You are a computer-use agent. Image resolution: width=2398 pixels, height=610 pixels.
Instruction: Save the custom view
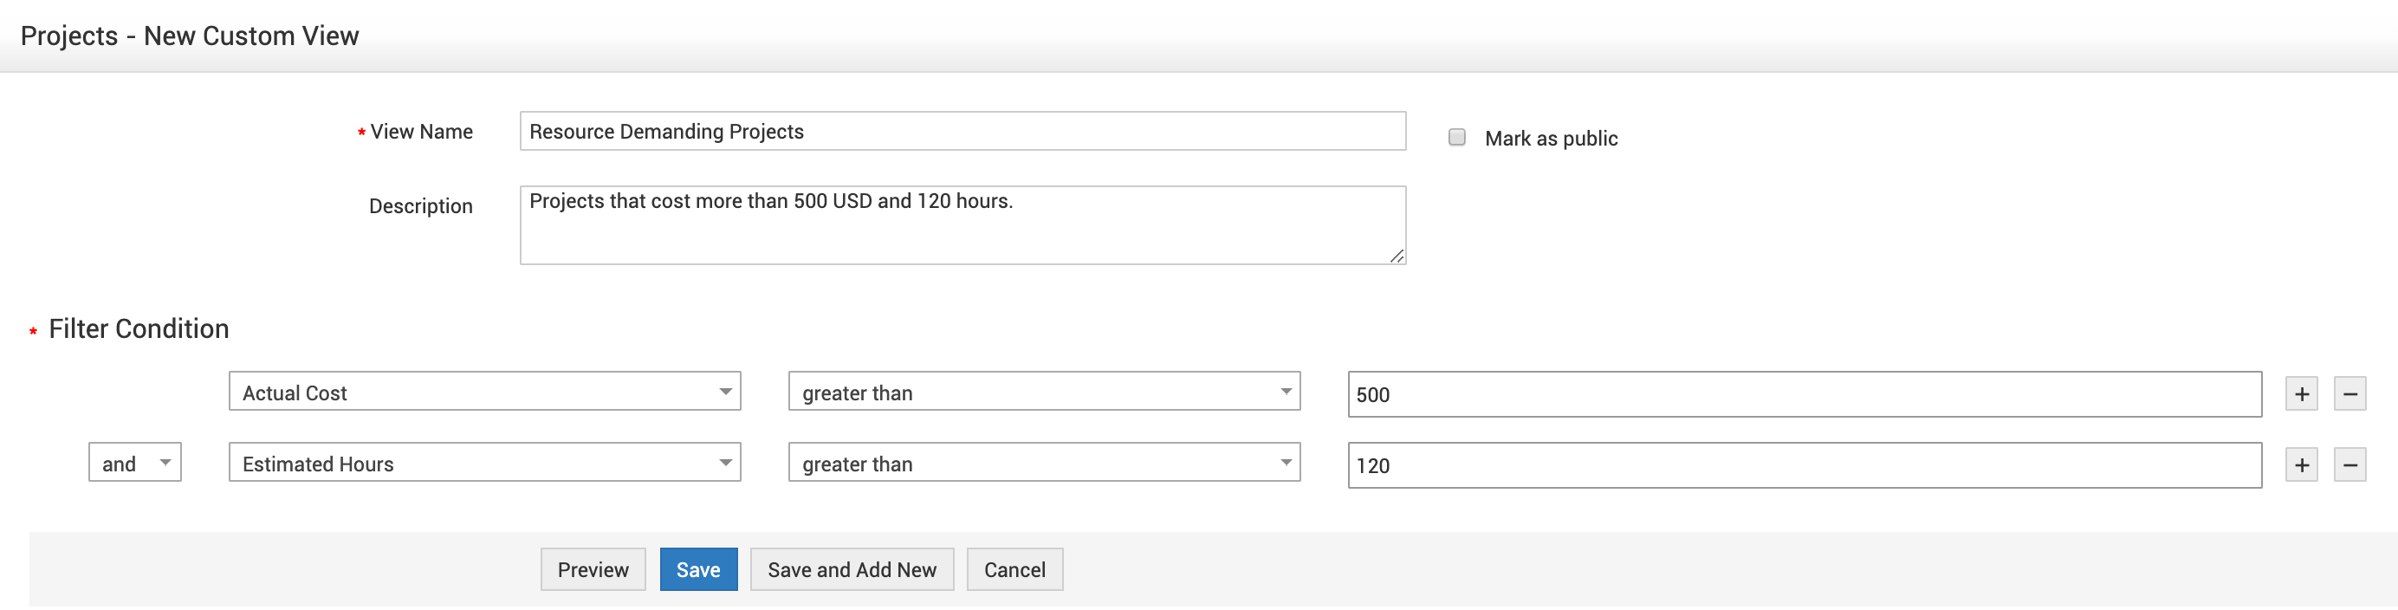(x=698, y=569)
